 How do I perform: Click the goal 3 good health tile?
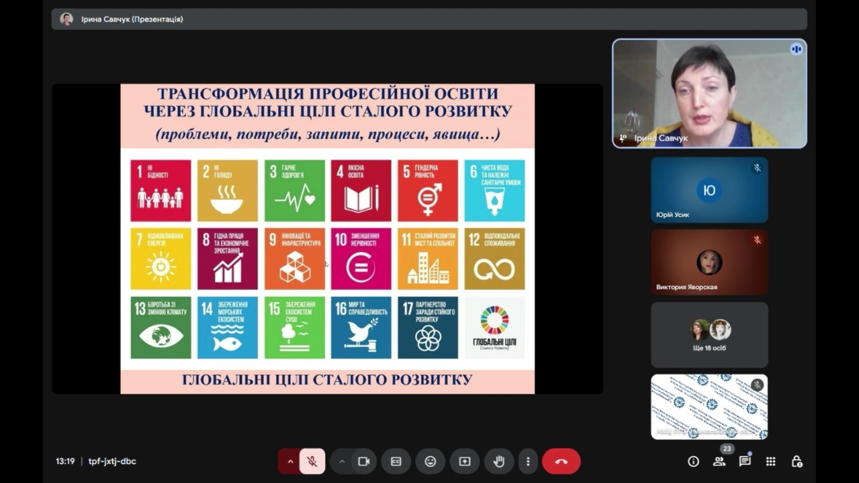294,191
